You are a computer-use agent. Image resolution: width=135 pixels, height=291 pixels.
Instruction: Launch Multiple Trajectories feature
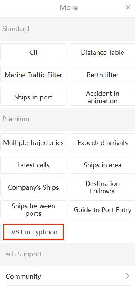pos(33,142)
